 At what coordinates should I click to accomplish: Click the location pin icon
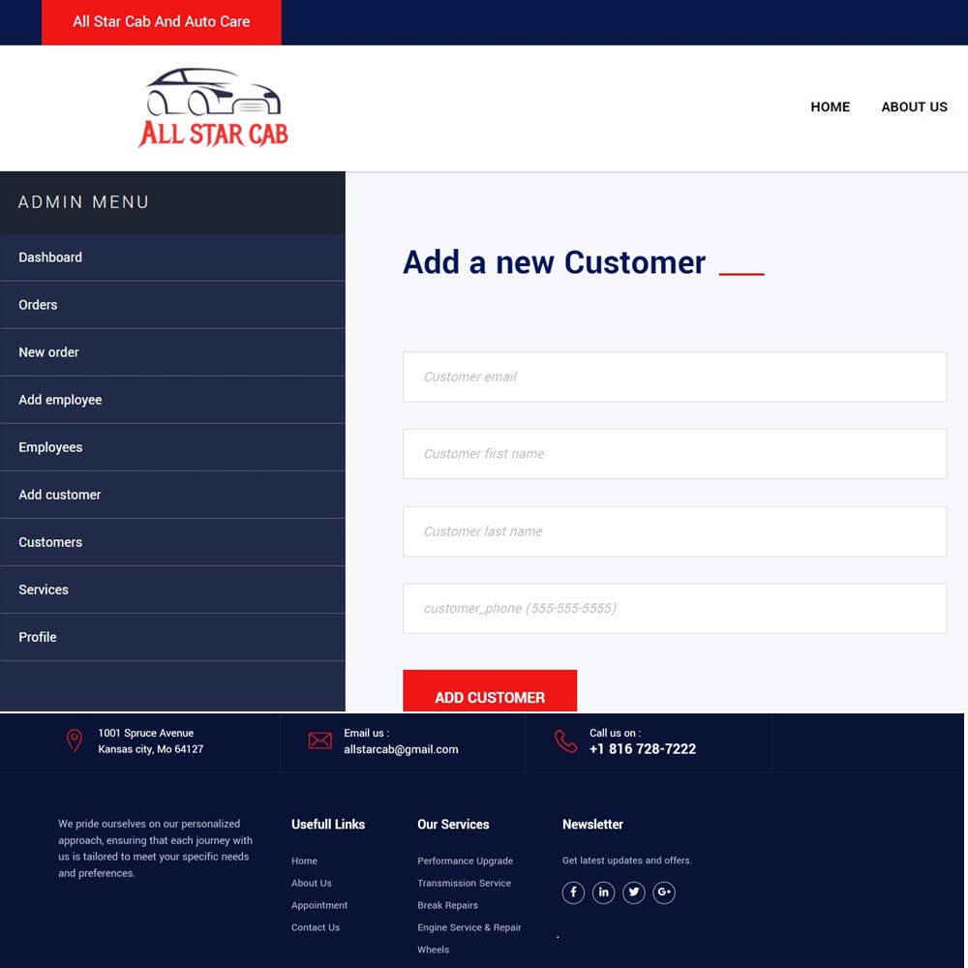(x=75, y=741)
